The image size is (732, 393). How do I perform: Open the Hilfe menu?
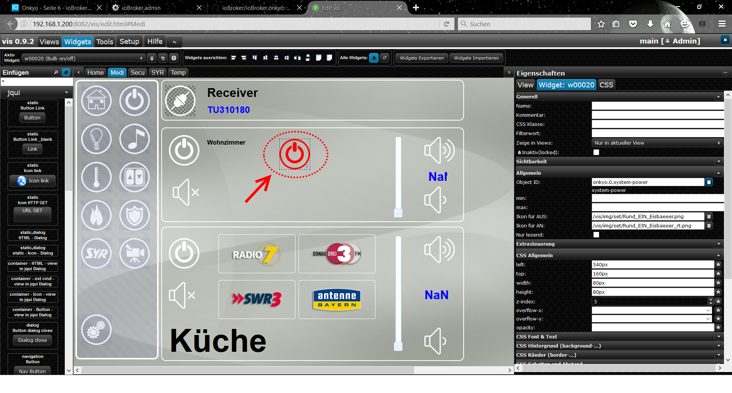(x=155, y=42)
